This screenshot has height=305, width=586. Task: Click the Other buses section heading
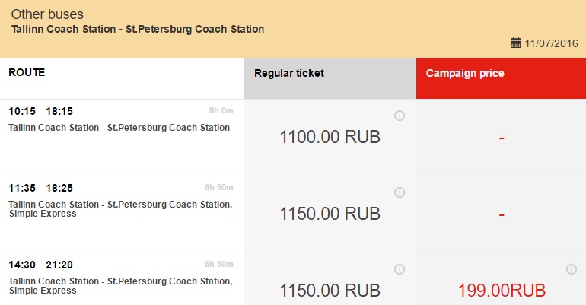[x=47, y=14]
